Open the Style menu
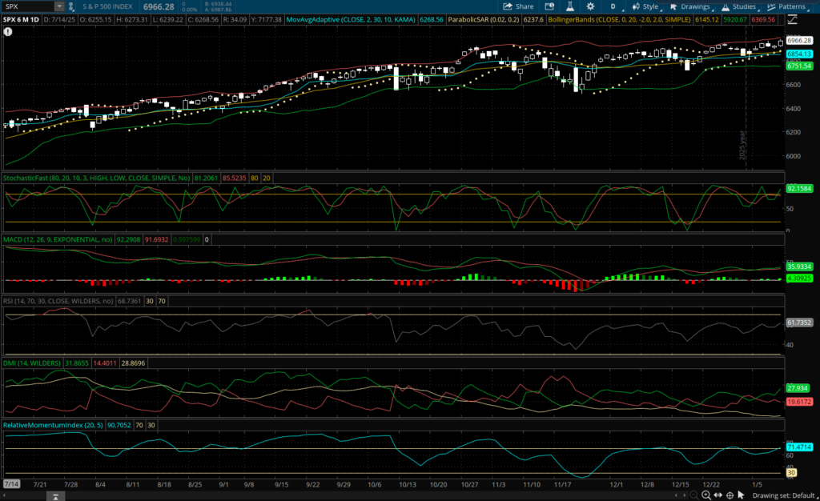 [x=645, y=6]
